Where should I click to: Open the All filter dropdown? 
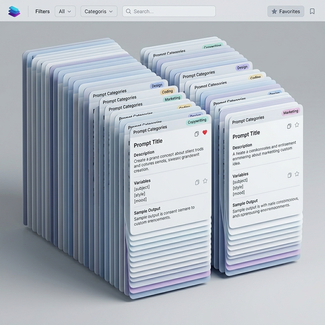click(65, 11)
